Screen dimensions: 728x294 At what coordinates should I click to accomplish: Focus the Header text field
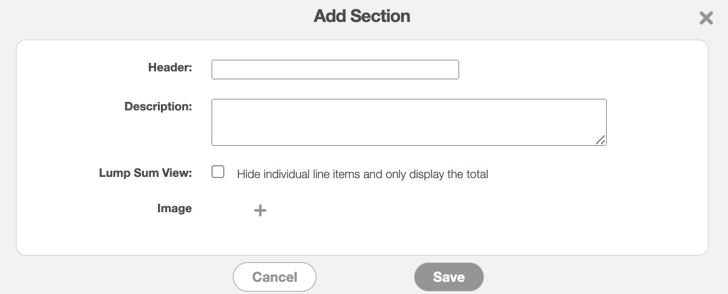[335, 70]
